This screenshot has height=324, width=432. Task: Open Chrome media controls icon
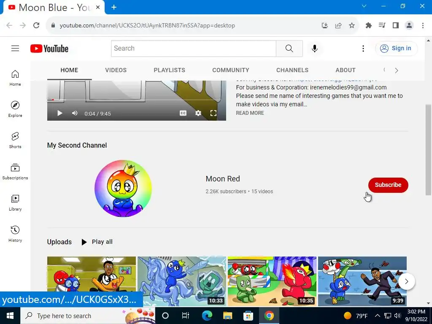tap(382, 25)
